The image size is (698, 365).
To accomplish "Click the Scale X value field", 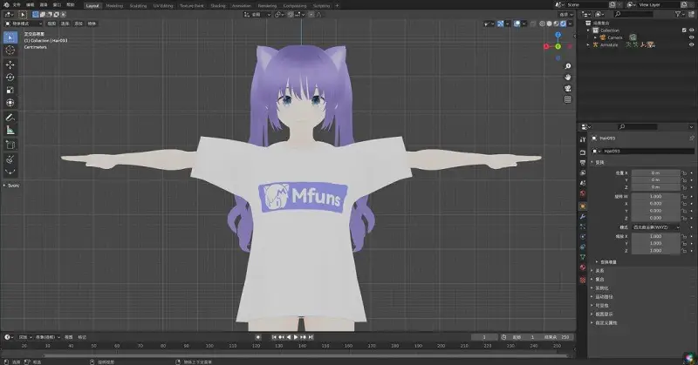I will pos(655,237).
